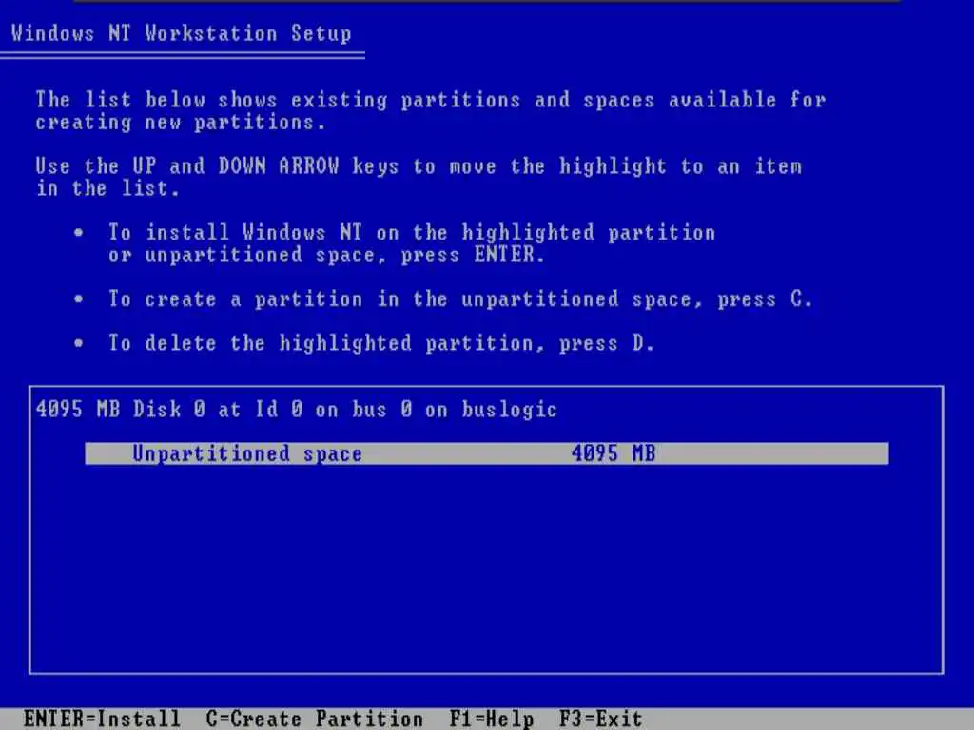Click the 4095 MB size value in highlighted row
Viewport: 974px width, 730px height.
(x=614, y=453)
